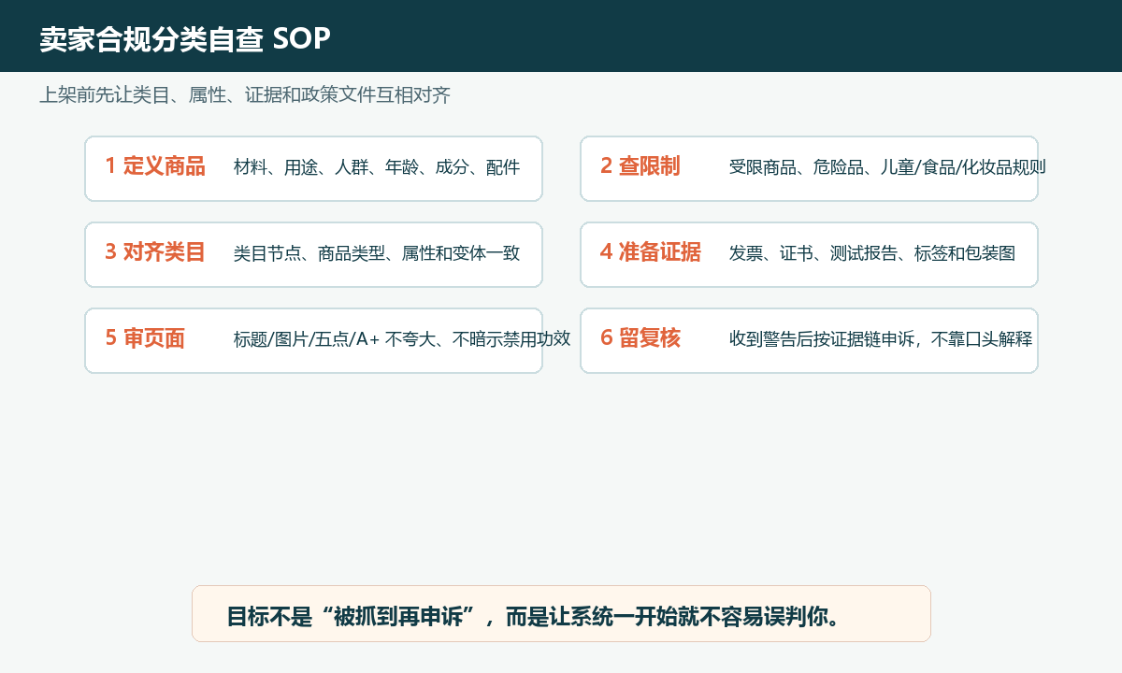Viewport: 1122px width, 673px height.
Task: Select the heading 6 留复核
Action: click(640, 338)
